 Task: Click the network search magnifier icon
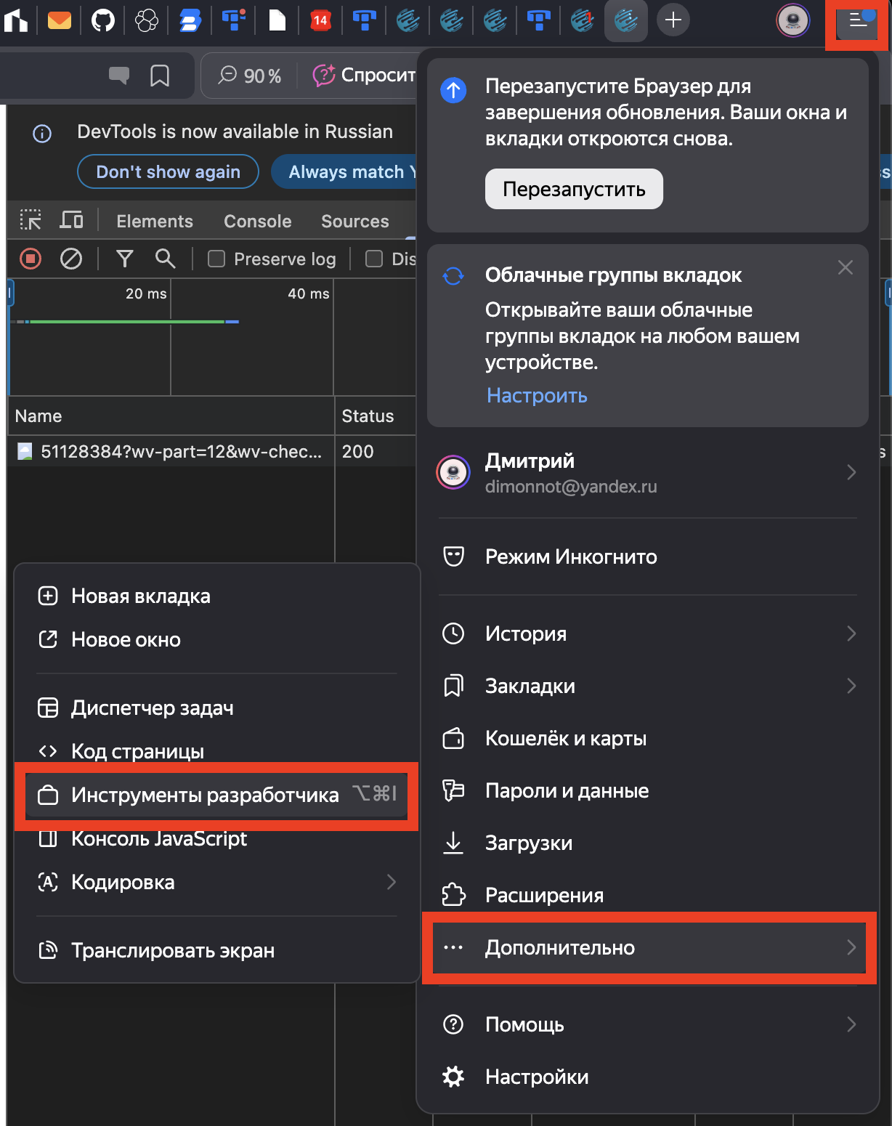click(x=165, y=259)
